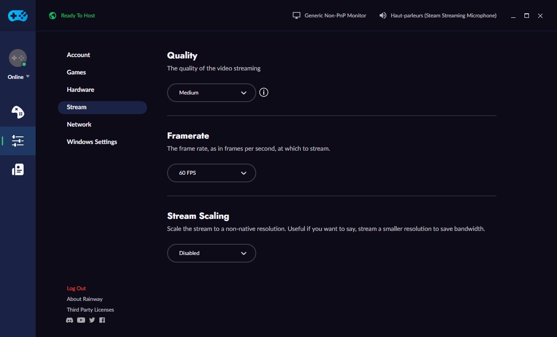This screenshot has width=557, height=337.
Task: Open the Quality Medium dropdown
Action: [212, 93]
